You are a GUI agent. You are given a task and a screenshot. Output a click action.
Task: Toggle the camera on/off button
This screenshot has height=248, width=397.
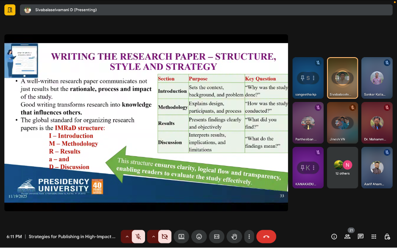coord(165,237)
